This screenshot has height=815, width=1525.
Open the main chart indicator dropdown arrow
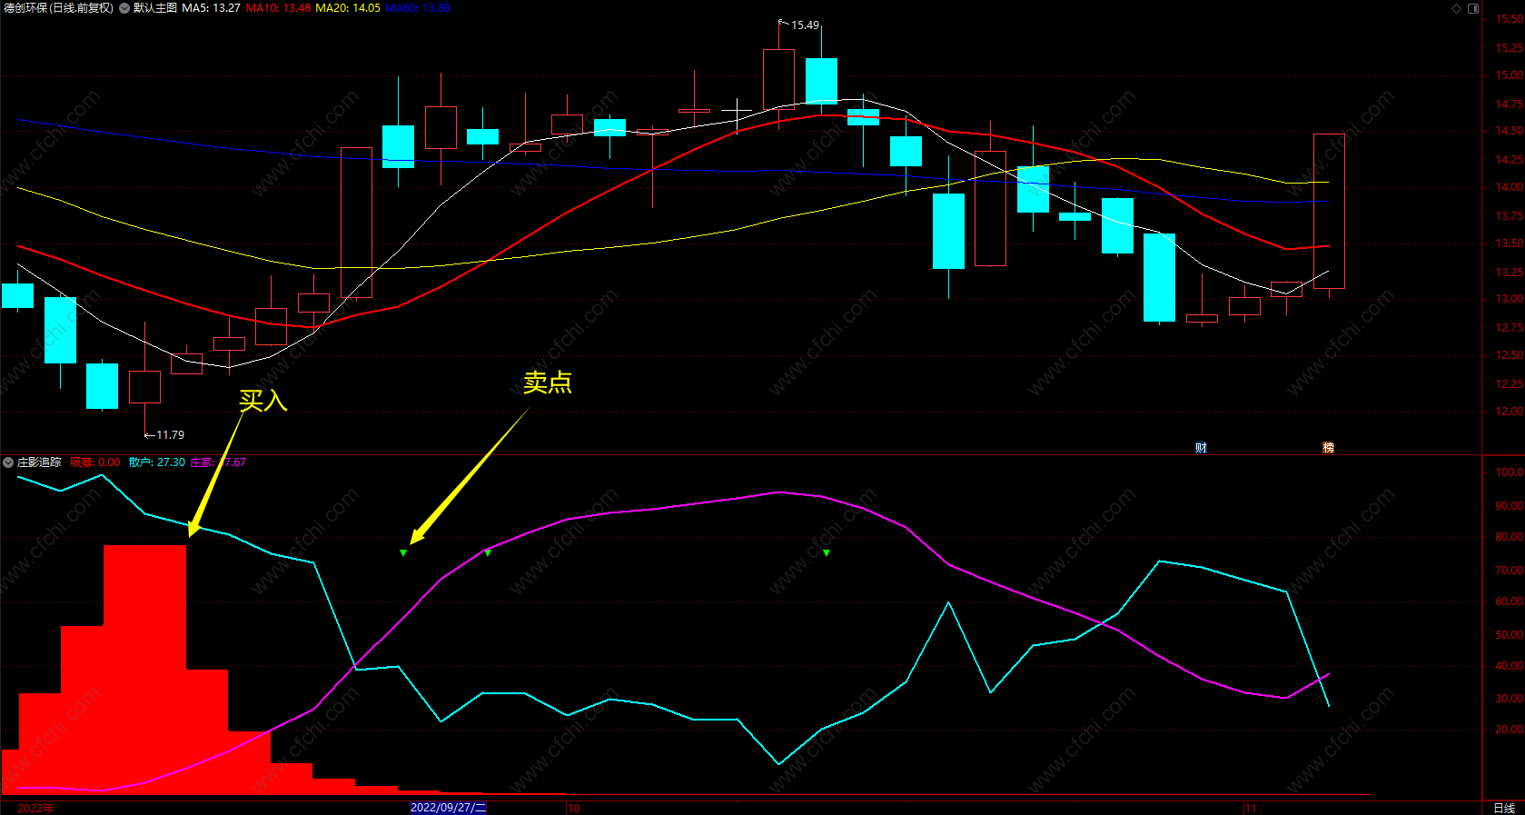tap(124, 8)
